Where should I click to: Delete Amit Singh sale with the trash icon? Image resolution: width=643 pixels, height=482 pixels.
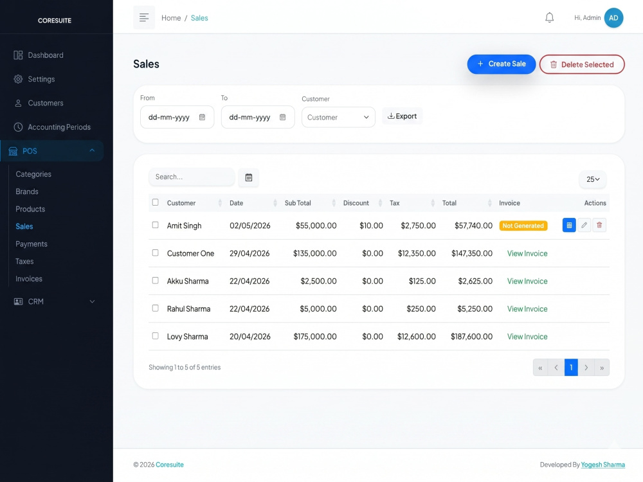click(599, 225)
